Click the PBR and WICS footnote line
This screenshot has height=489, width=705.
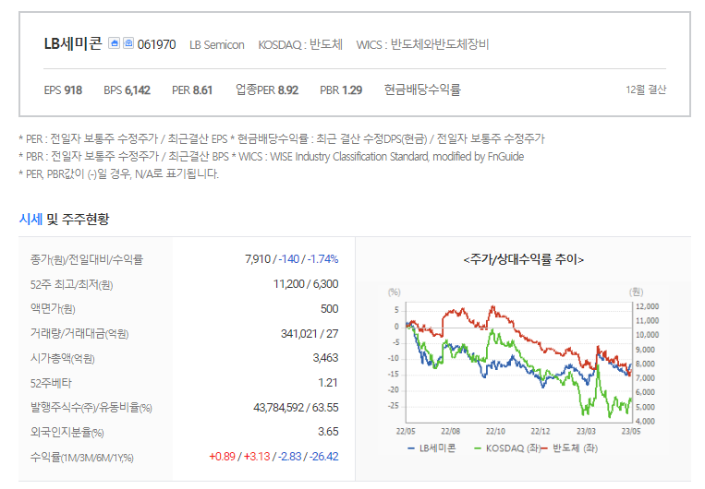coord(271,156)
